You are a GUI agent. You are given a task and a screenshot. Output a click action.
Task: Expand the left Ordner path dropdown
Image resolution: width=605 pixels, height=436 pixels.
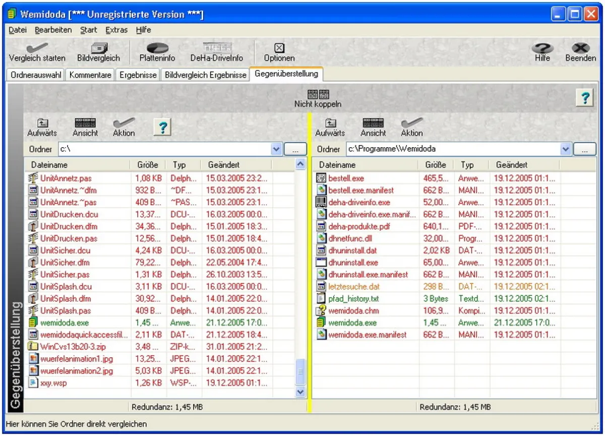coord(276,149)
